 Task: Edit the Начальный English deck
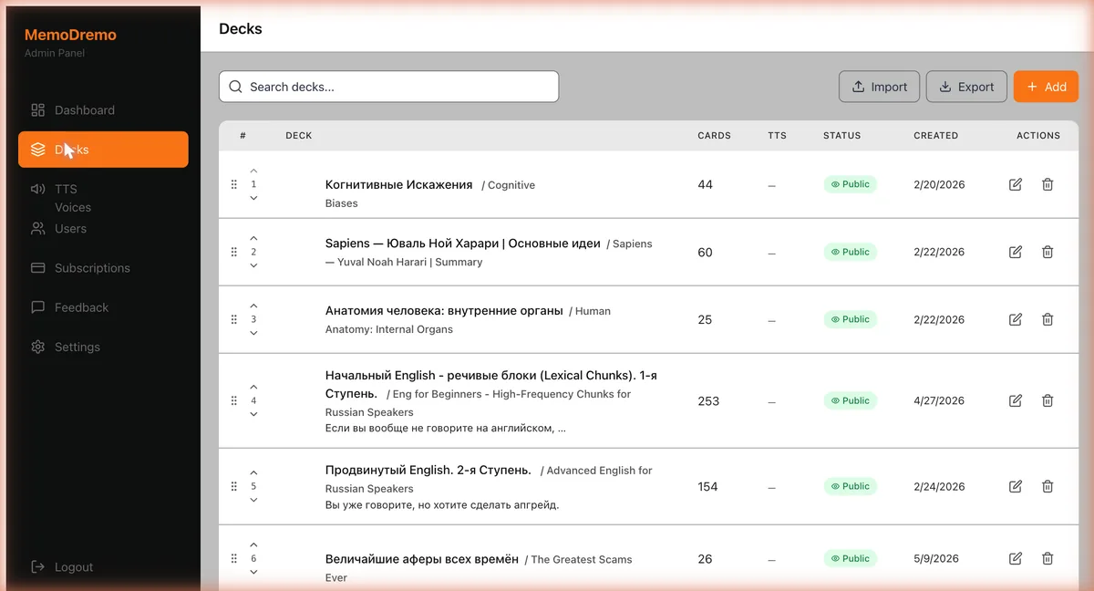point(1016,400)
